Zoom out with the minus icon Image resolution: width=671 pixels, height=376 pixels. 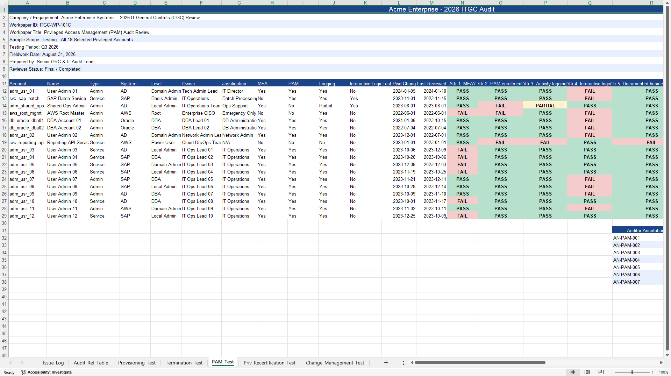tap(611, 372)
